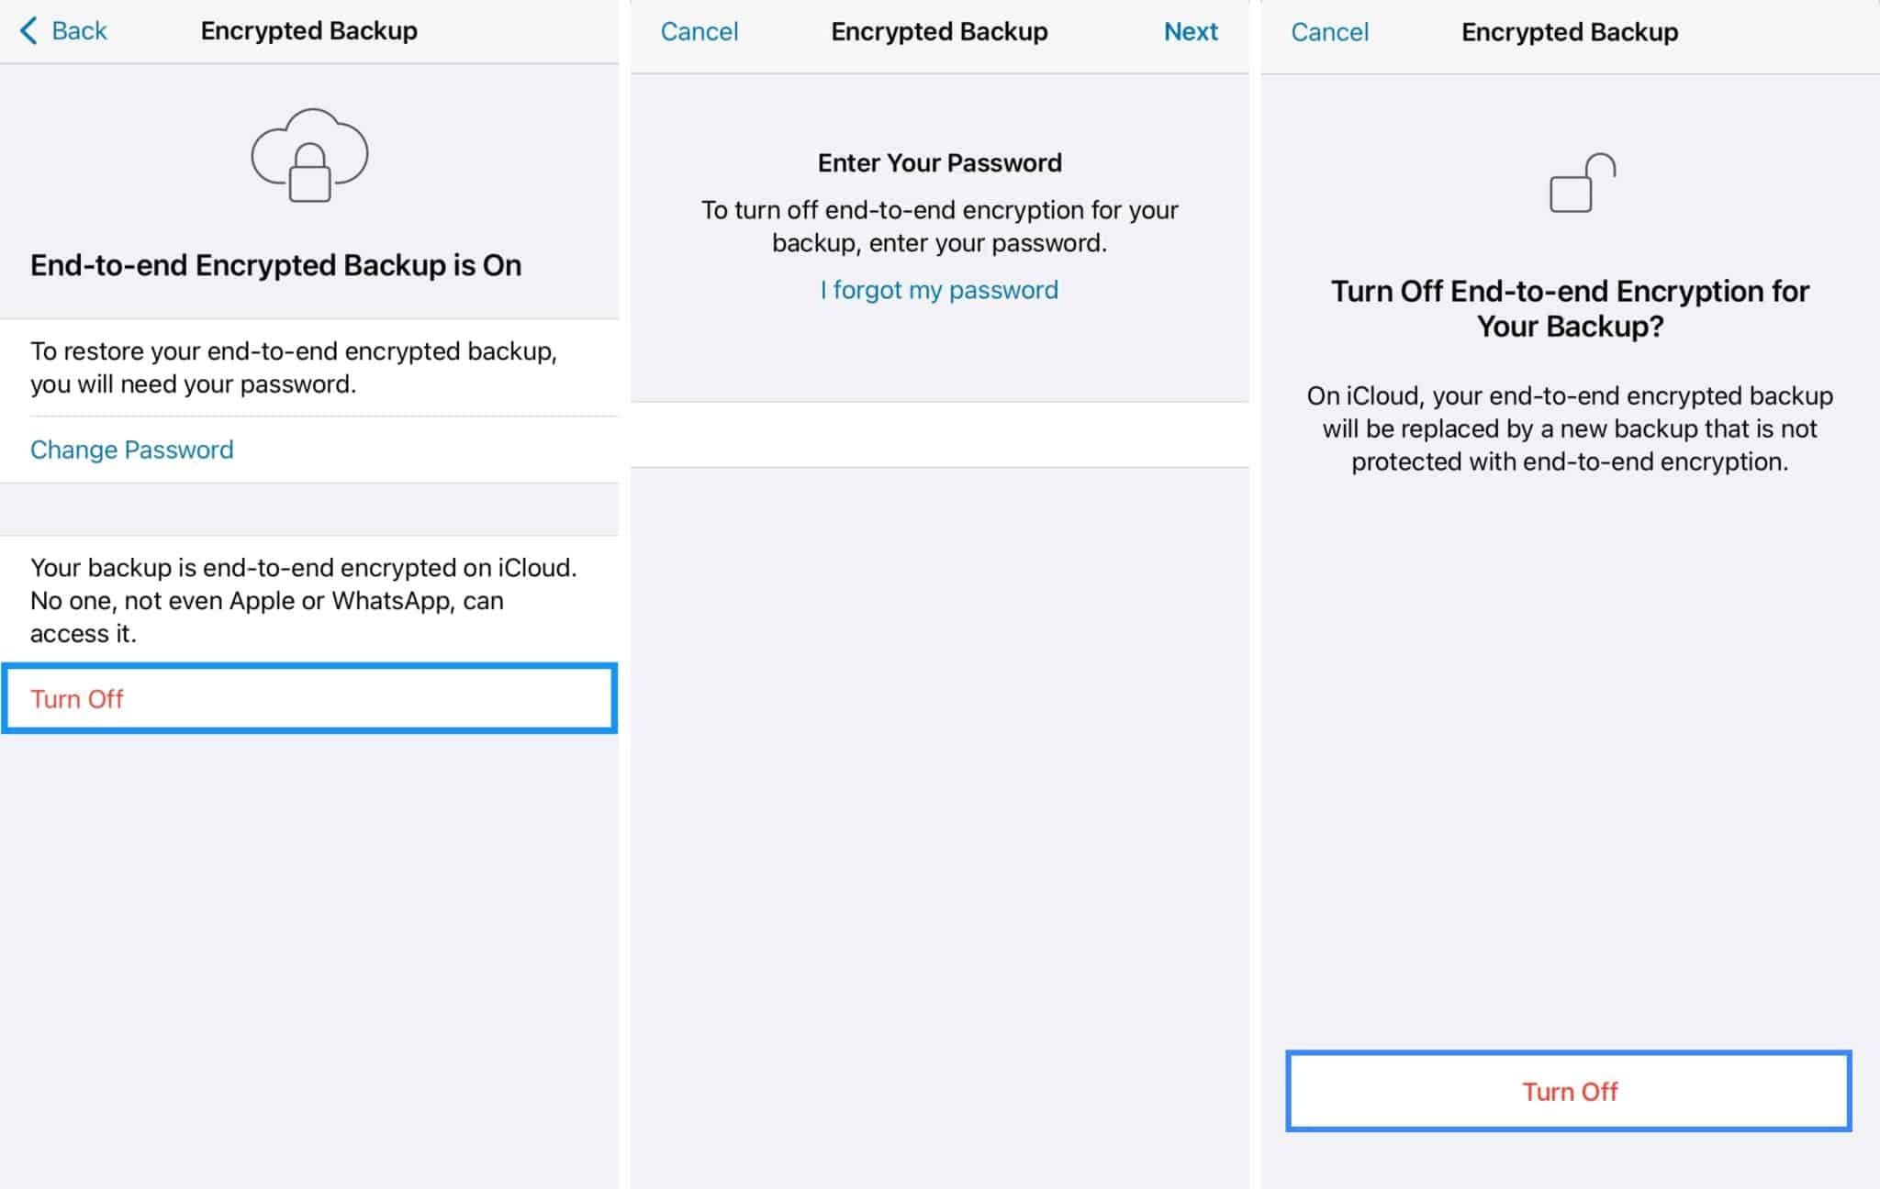The image size is (1880, 1189).
Task: Cancel the Turn Off confirmation screen
Action: (x=1330, y=31)
